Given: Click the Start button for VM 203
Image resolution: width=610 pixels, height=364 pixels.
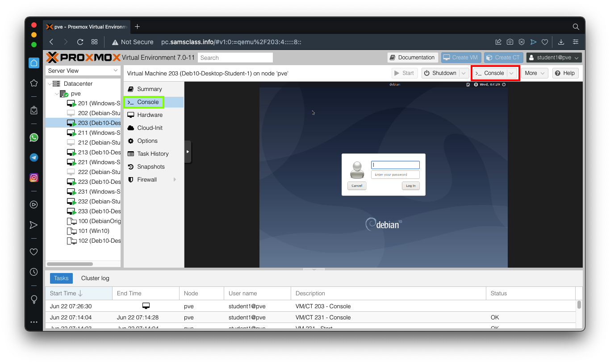Looking at the screenshot, I should (x=405, y=73).
